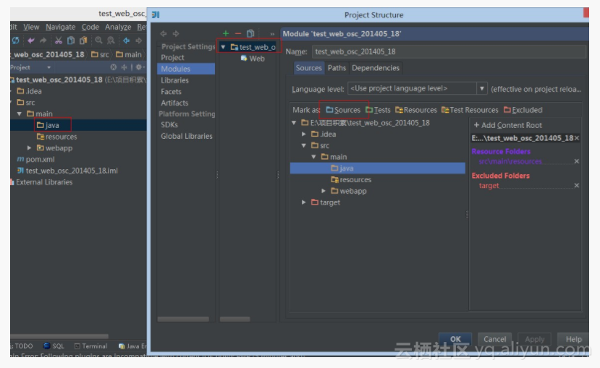
Task: Remove src\main\resources resource folder entry
Action: pyautogui.click(x=577, y=161)
